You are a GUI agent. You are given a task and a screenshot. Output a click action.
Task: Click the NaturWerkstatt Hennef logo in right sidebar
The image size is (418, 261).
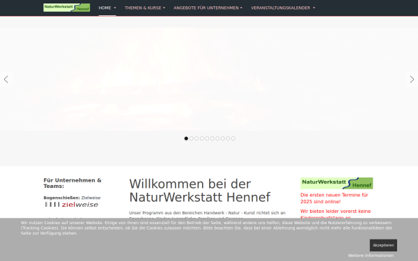tap(336, 183)
